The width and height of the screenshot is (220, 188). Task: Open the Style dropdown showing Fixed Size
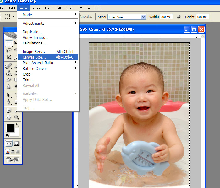(x=127, y=17)
